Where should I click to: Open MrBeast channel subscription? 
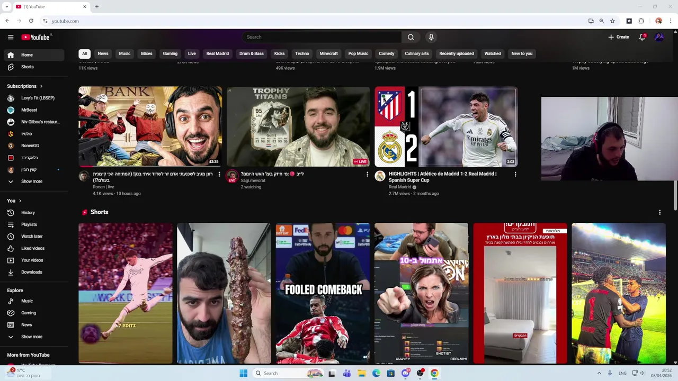click(34, 110)
